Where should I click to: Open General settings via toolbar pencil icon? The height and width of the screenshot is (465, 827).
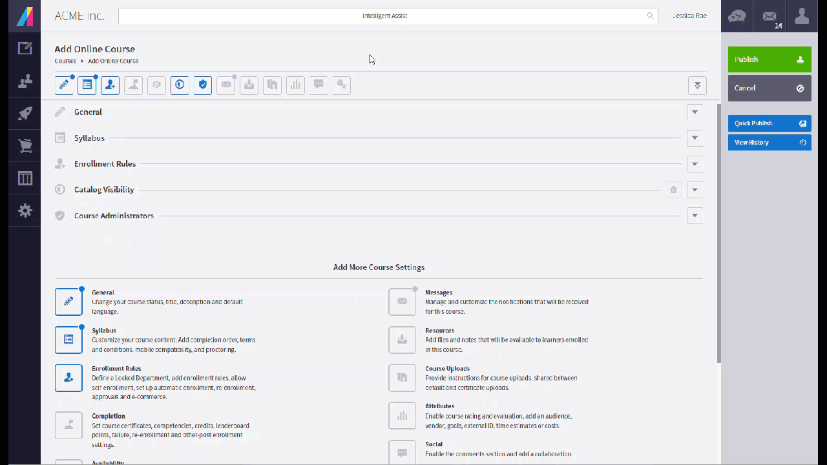click(x=64, y=85)
